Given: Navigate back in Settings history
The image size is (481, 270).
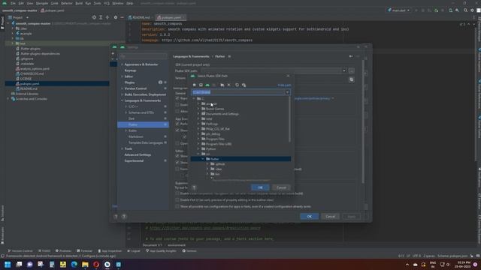Looking at the screenshot, I should [x=351, y=56].
